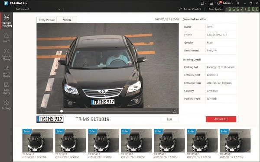Click the video timestamp 2015/01/12 12:20:56
Screen dimensions: 260x162
[167, 19]
